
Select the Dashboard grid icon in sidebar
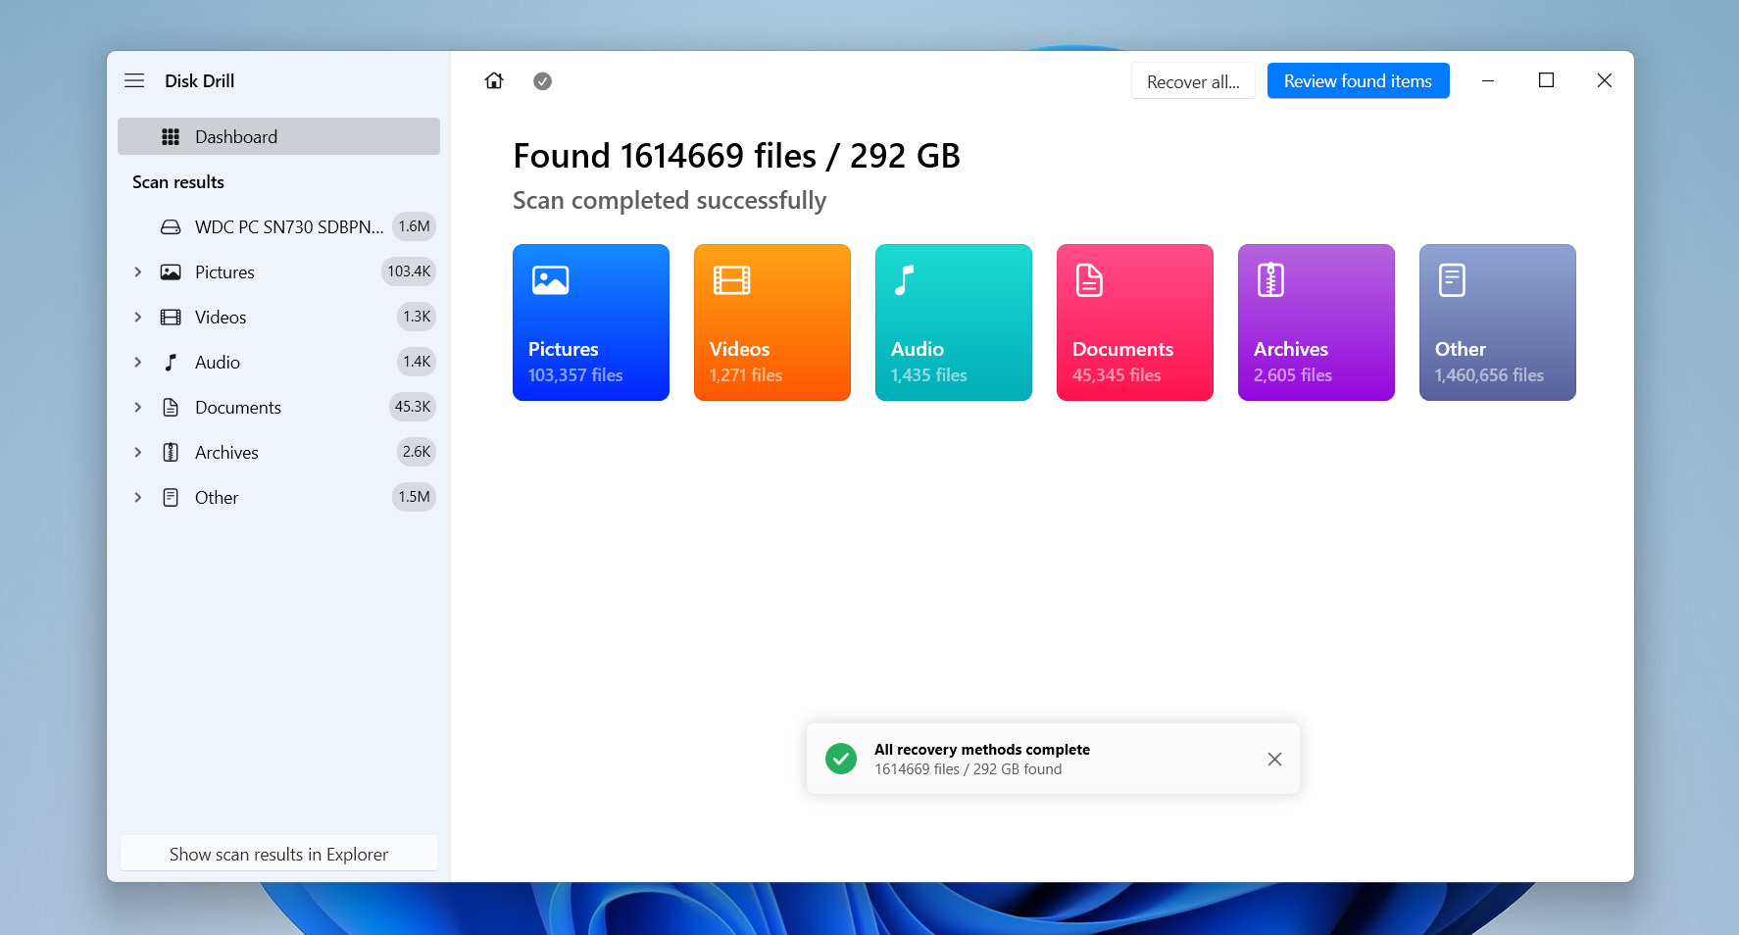coord(171,137)
